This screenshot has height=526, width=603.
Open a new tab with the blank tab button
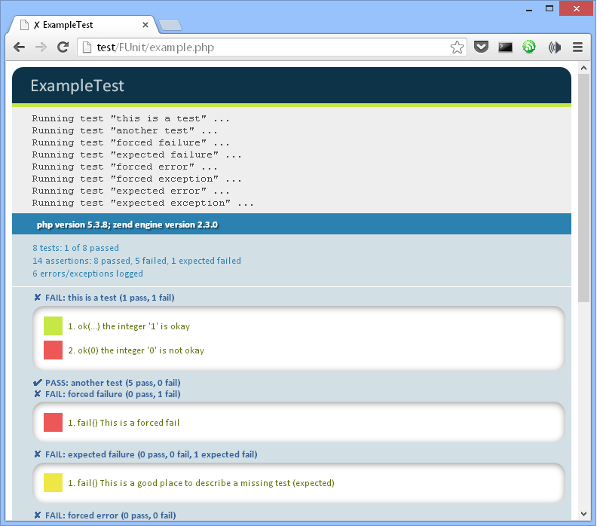pos(170,25)
